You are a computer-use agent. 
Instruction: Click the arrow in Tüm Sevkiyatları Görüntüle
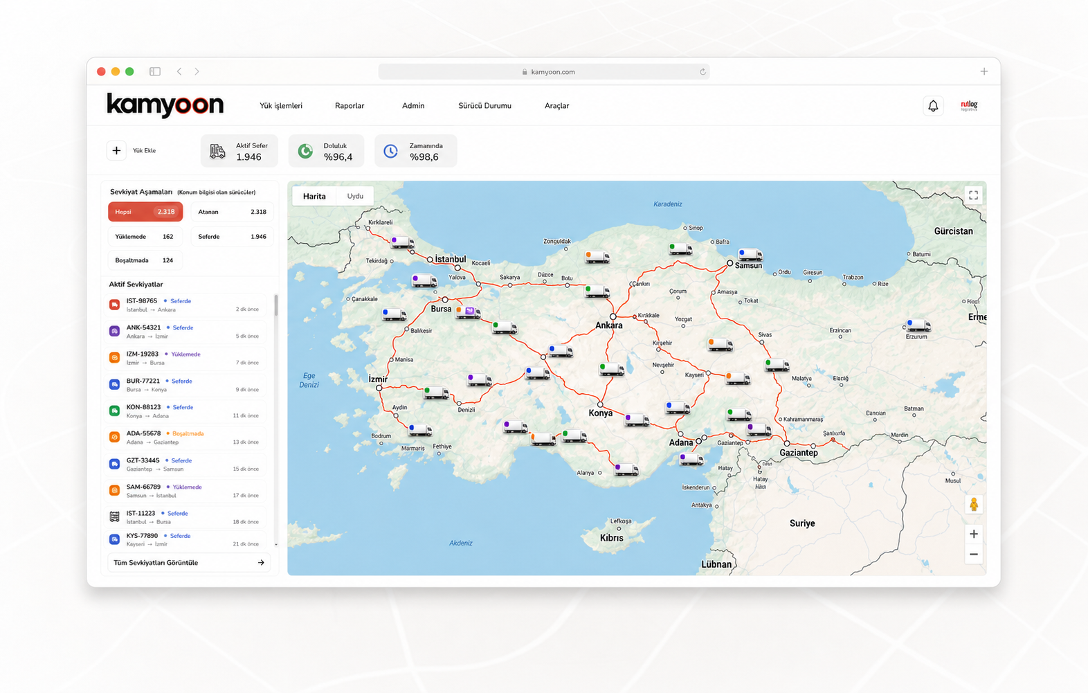(261, 563)
